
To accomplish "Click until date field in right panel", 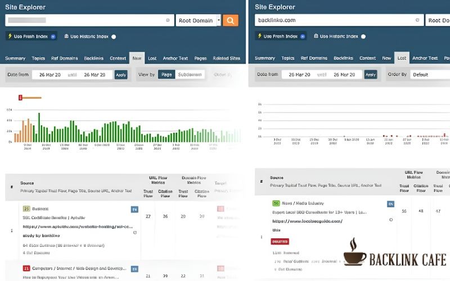I will pyautogui.click(x=344, y=75).
